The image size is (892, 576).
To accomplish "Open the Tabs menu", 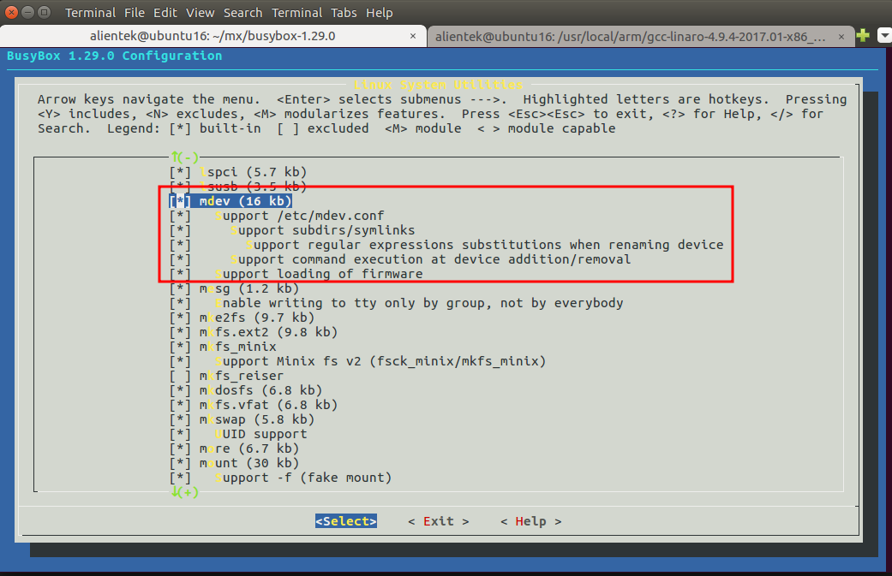I will click(344, 13).
